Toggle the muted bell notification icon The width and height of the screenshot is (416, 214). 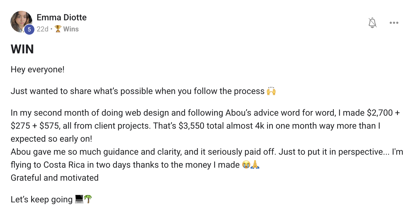pos(373,23)
